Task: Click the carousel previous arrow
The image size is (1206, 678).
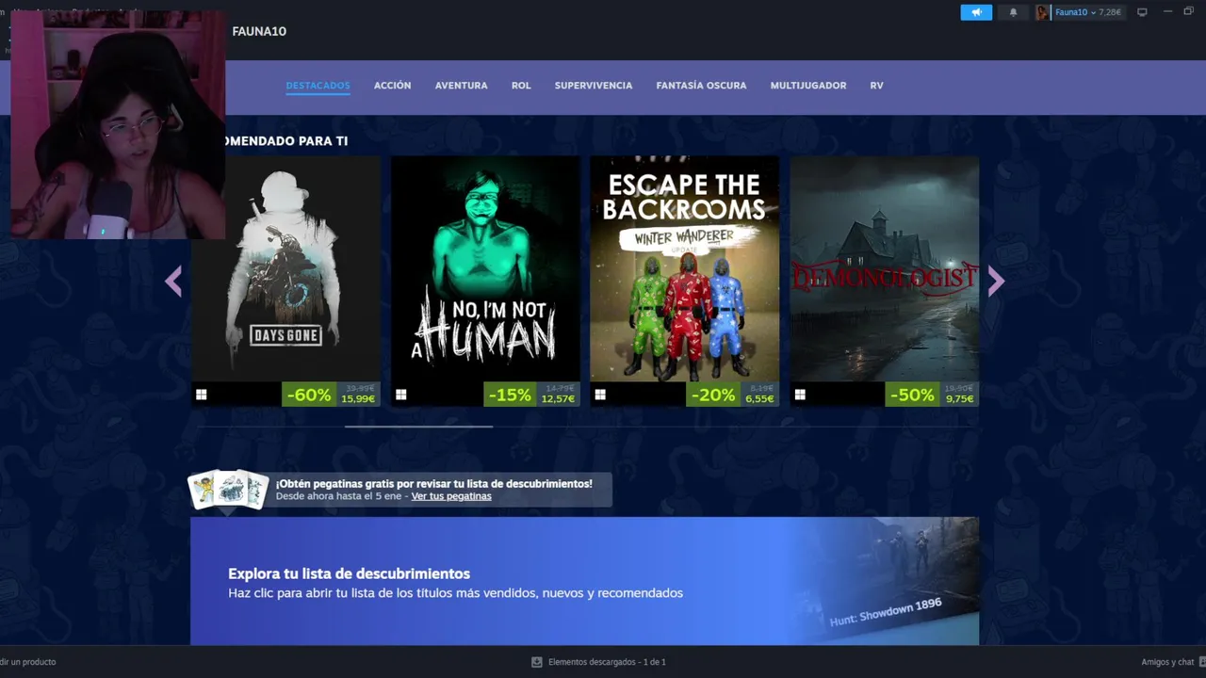Action: 173,281
